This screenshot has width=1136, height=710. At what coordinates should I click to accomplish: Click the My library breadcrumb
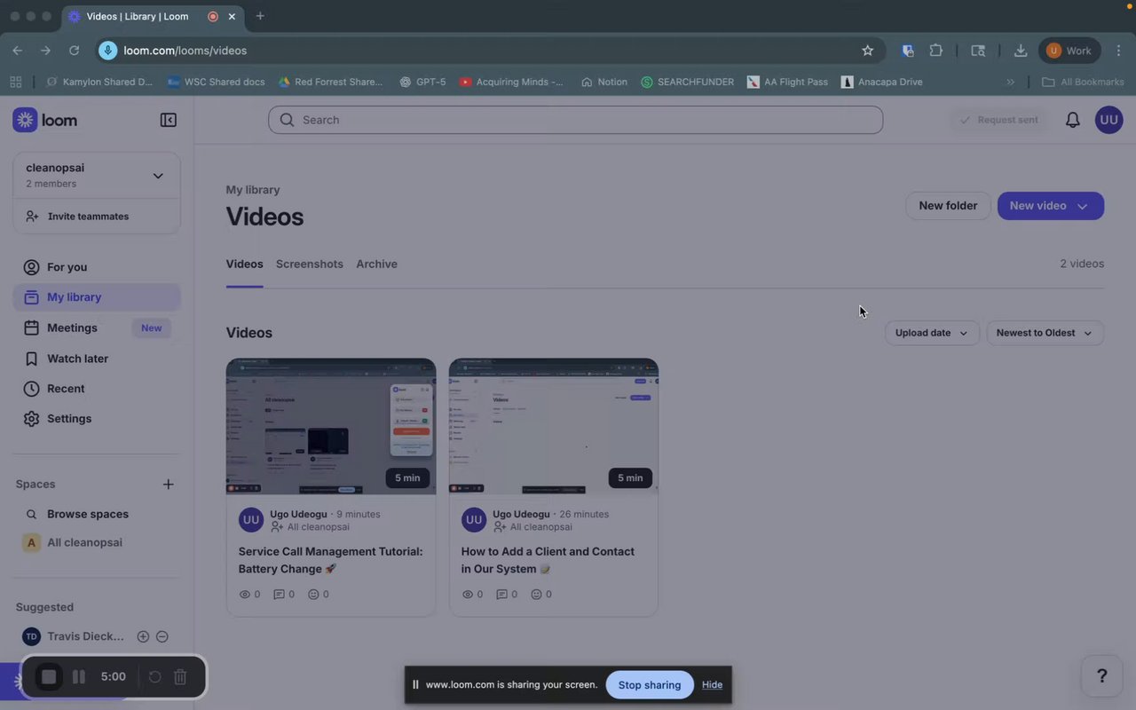pyautogui.click(x=253, y=190)
